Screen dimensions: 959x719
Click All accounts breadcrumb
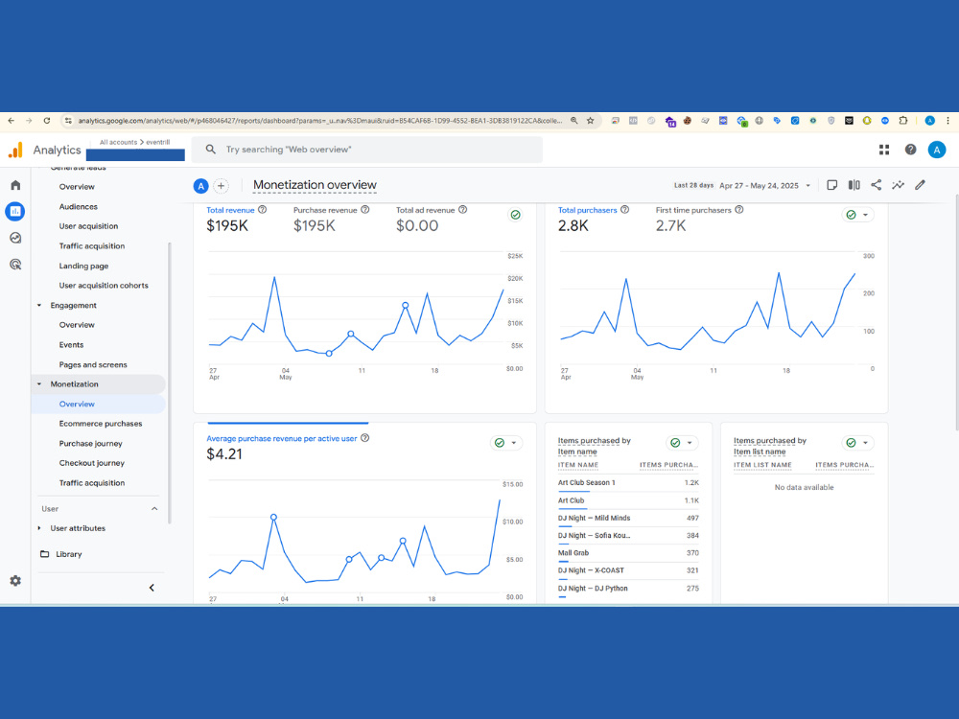118,142
